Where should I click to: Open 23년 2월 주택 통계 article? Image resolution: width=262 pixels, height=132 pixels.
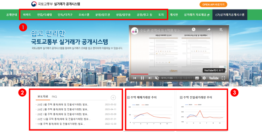(63, 109)
